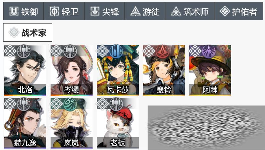The width and height of the screenshot is (265, 150).
Task: Open character card 岚岚
Action: tap(72, 123)
